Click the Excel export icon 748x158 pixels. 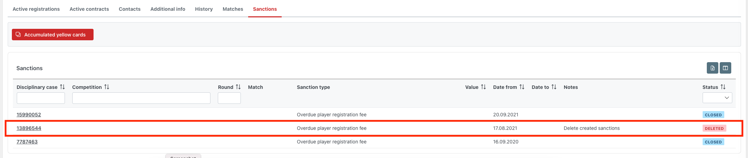[x=712, y=68]
